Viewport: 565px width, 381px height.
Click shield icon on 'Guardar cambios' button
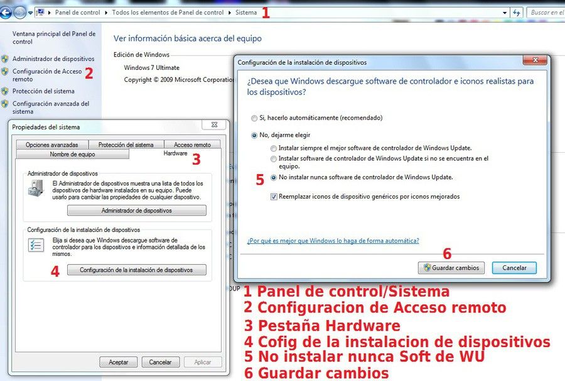pos(428,267)
